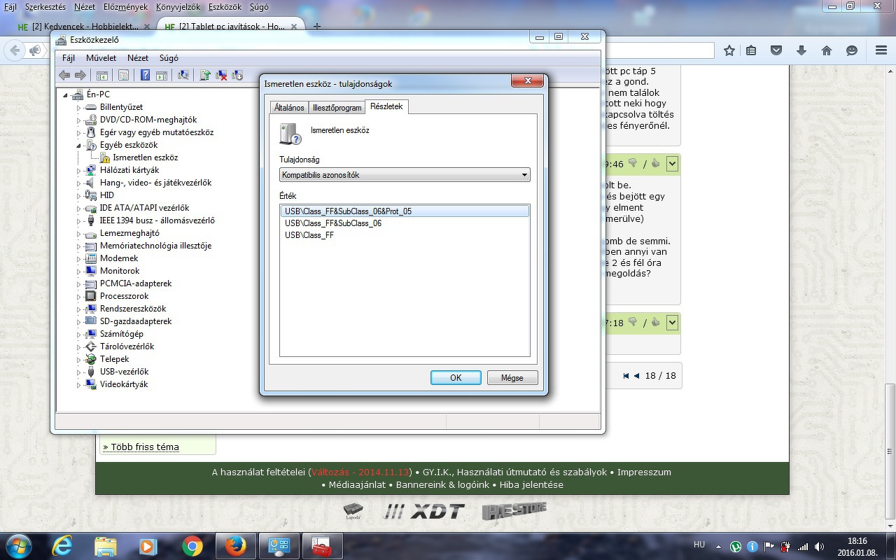Open Firefox Downloads arrow icon
Screen dimensions: 896x560
coord(801,50)
